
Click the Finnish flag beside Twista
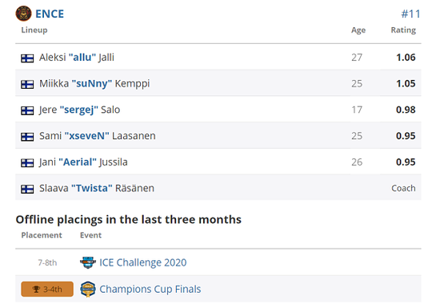tap(27, 189)
